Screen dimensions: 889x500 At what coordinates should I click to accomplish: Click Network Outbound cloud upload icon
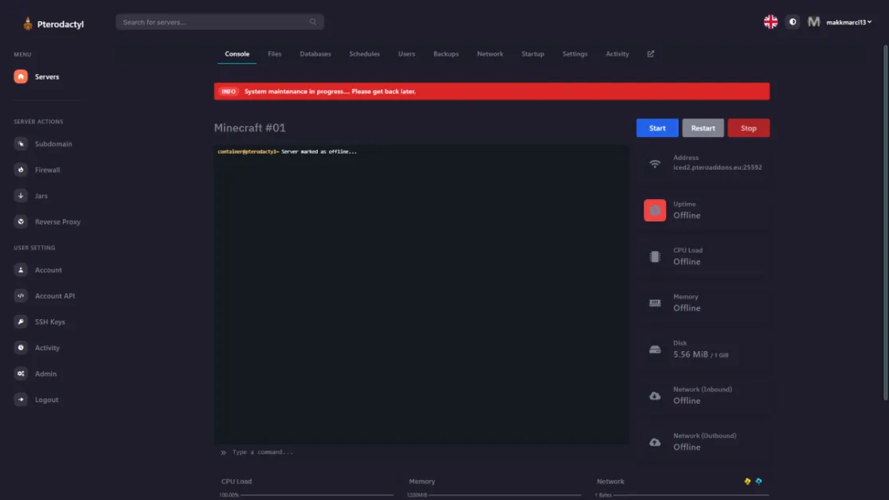point(655,442)
